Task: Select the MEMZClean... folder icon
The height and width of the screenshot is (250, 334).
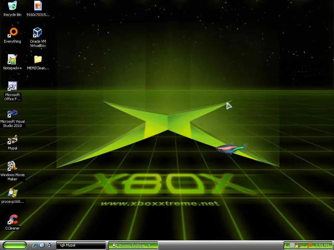Action: click(38, 62)
